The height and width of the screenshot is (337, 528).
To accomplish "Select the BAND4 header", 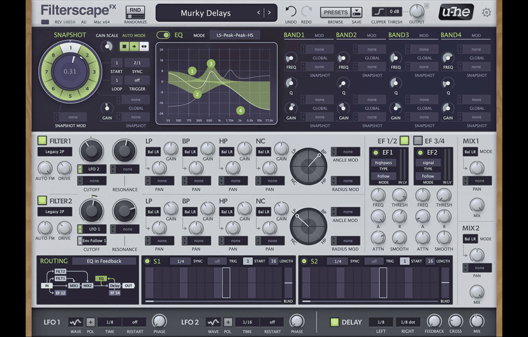I will tap(451, 35).
